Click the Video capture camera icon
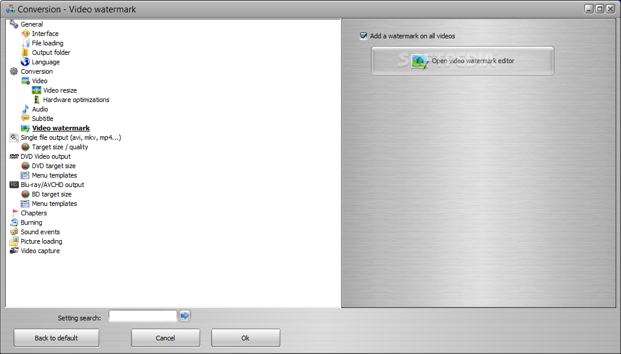 (x=14, y=251)
